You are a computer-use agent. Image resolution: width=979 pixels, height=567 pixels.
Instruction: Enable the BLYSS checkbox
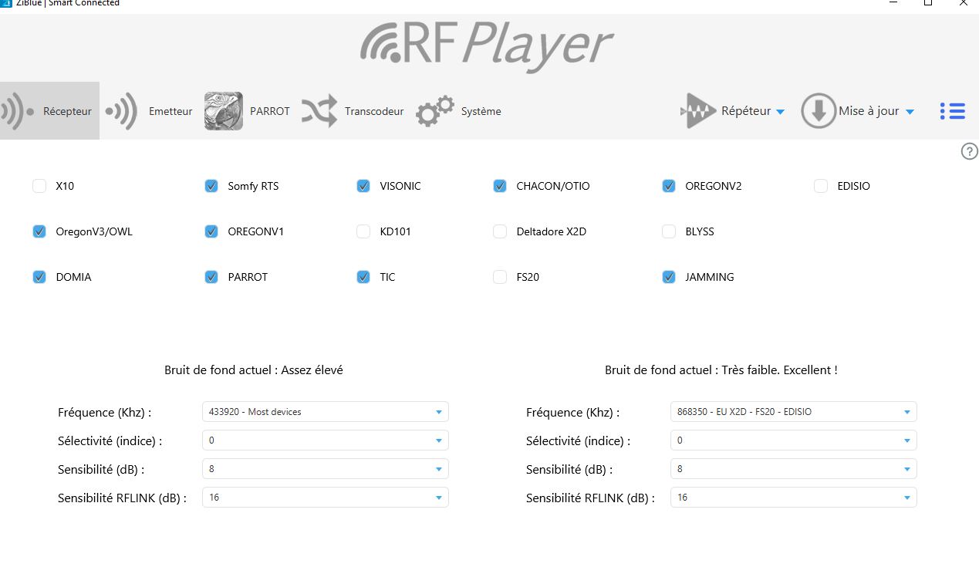[x=669, y=231]
